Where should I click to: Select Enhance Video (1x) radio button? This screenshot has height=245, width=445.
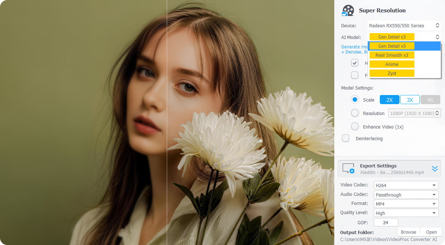coord(355,127)
